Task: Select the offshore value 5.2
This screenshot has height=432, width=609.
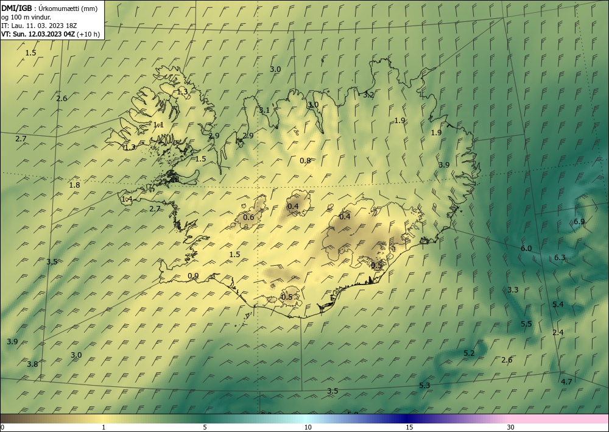Action: point(469,353)
